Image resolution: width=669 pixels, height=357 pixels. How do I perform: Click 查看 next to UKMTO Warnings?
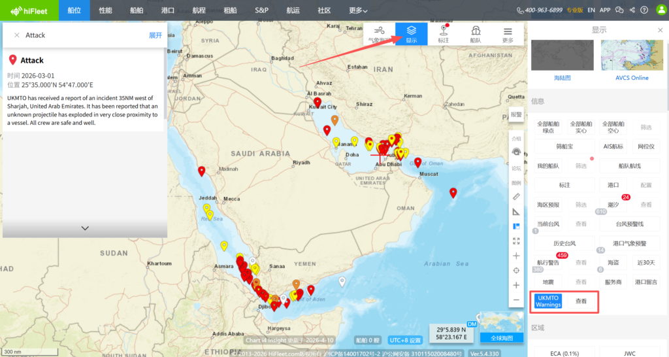tap(581, 301)
